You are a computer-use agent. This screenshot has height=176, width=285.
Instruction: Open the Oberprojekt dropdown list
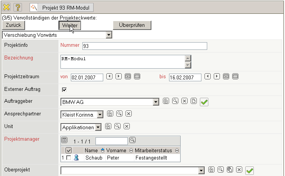click(201, 170)
